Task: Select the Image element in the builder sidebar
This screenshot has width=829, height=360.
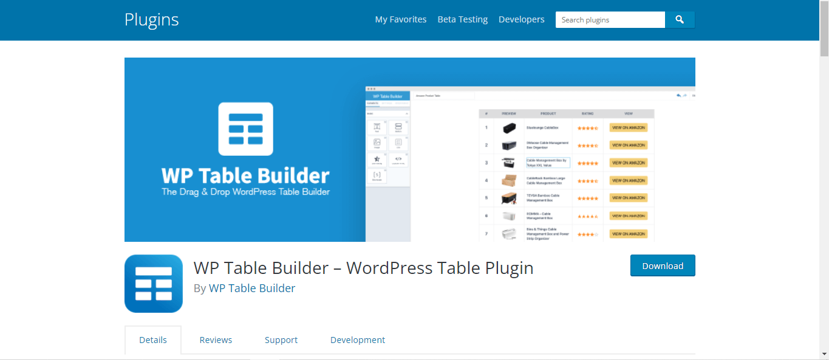Action: [x=377, y=144]
